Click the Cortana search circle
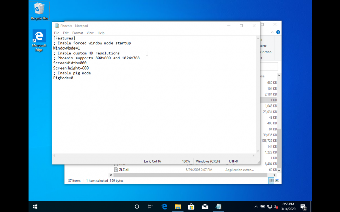 click(137, 206)
